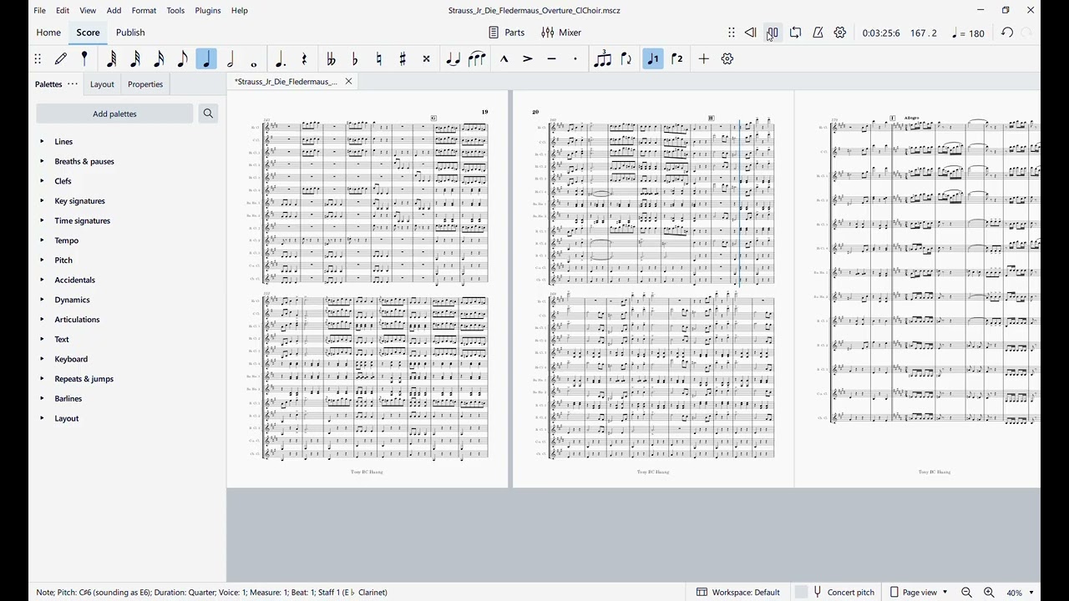Select the 64th note duration
The width and height of the screenshot is (1069, 601).
(x=111, y=59)
